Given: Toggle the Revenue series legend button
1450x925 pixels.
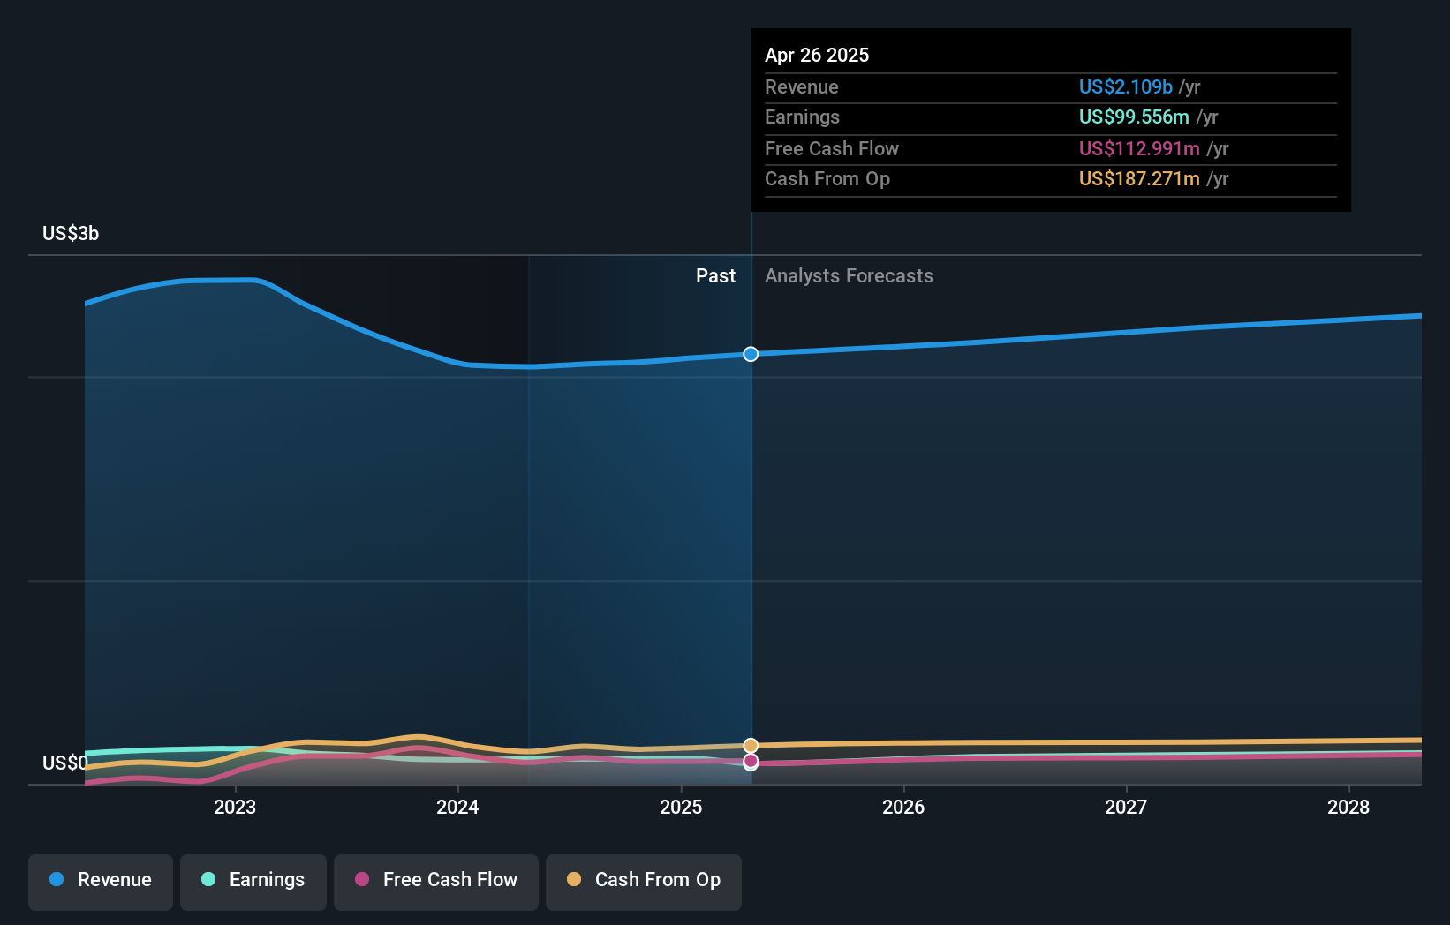Looking at the screenshot, I should click(101, 882).
